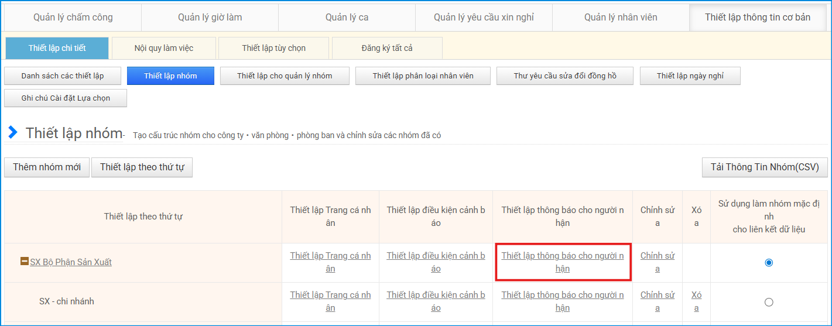Image resolution: width=832 pixels, height=326 pixels.
Task: Open the Quản lý chấm công tab
Action: pos(73,17)
